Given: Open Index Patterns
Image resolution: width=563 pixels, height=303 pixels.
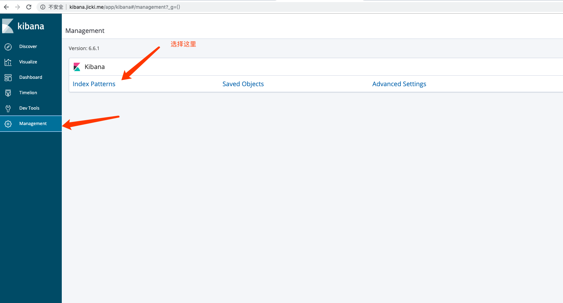Looking at the screenshot, I should (x=94, y=84).
